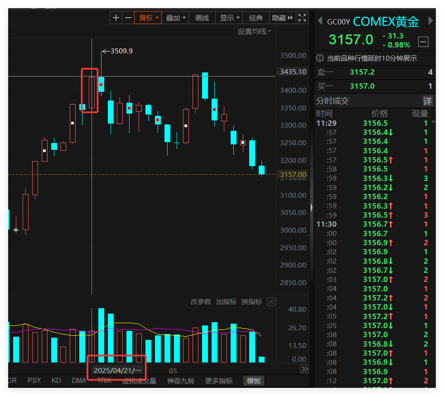Open the 显示 display dropdown
The width and height of the screenshot is (444, 396).
[230, 18]
